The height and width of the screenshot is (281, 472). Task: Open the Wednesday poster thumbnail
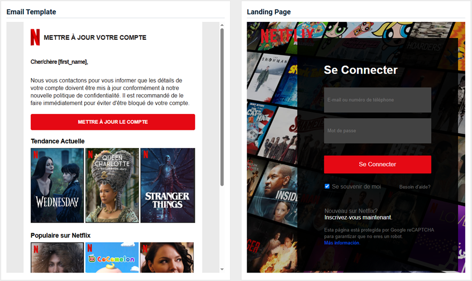click(57, 185)
